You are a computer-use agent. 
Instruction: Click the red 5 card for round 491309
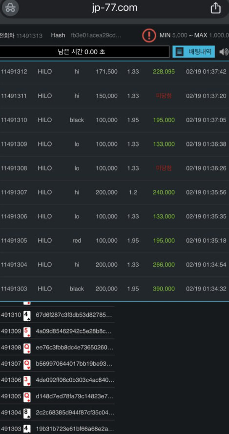(27, 331)
